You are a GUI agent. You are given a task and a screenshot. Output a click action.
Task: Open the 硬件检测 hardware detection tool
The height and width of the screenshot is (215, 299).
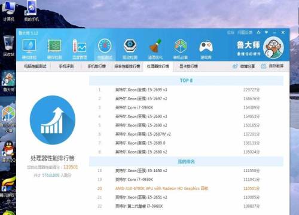click(x=54, y=49)
